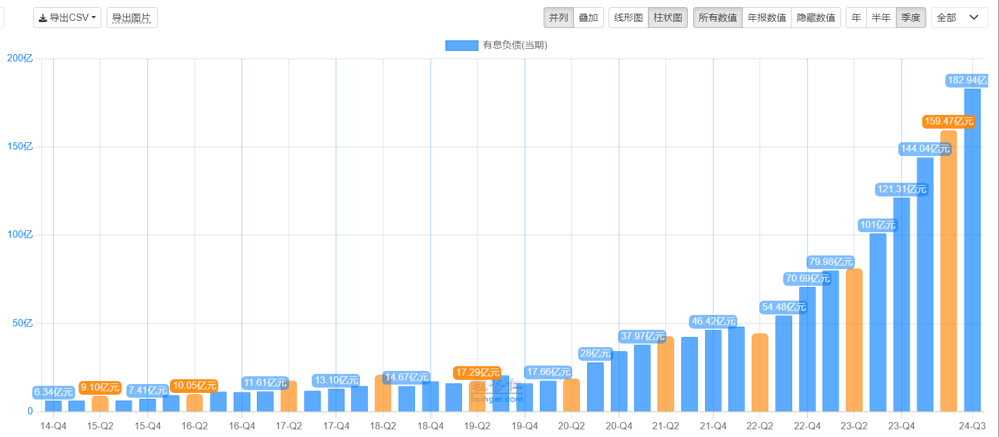The width and height of the screenshot is (999, 437).
Task: Click the 13.10亿元 value label
Action: point(336,380)
